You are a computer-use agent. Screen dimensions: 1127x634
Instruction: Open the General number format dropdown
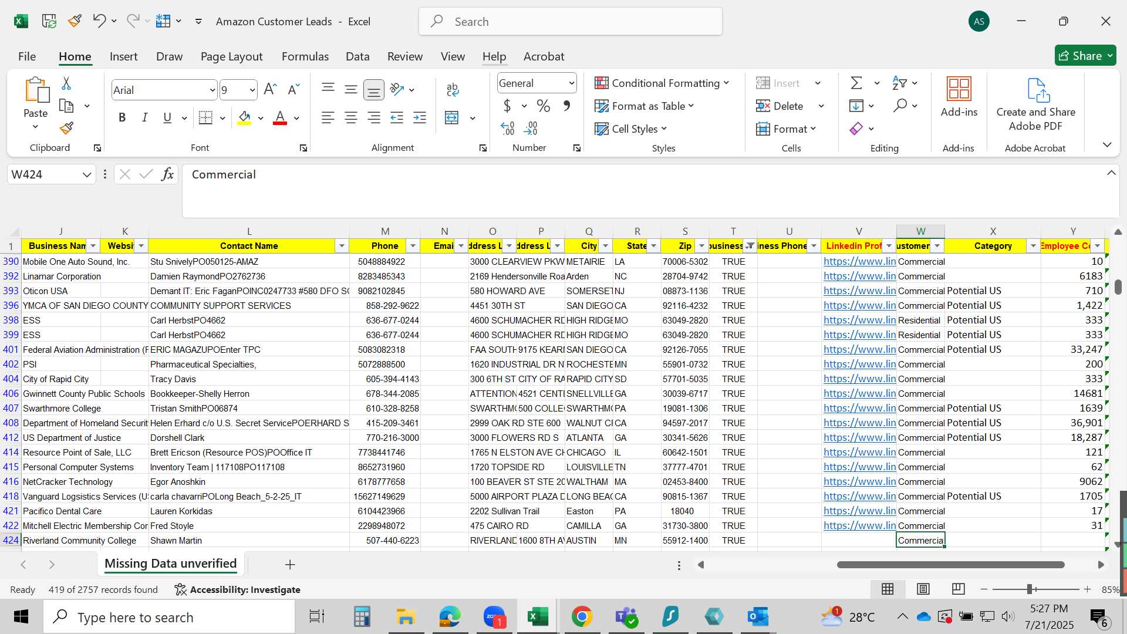571,83
